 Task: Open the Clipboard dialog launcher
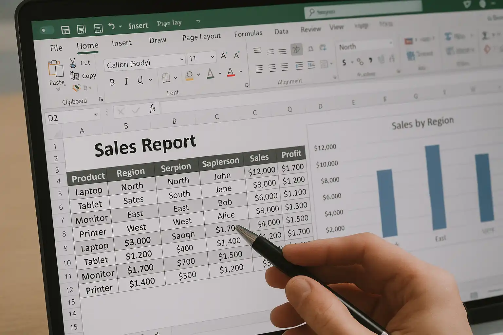click(x=101, y=99)
